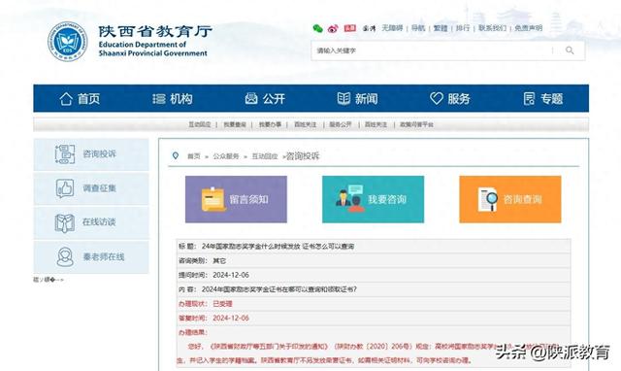Click 咨询投诉 at the end of breadcrumb
Viewport: 621px width, 371px height.
coord(303,156)
